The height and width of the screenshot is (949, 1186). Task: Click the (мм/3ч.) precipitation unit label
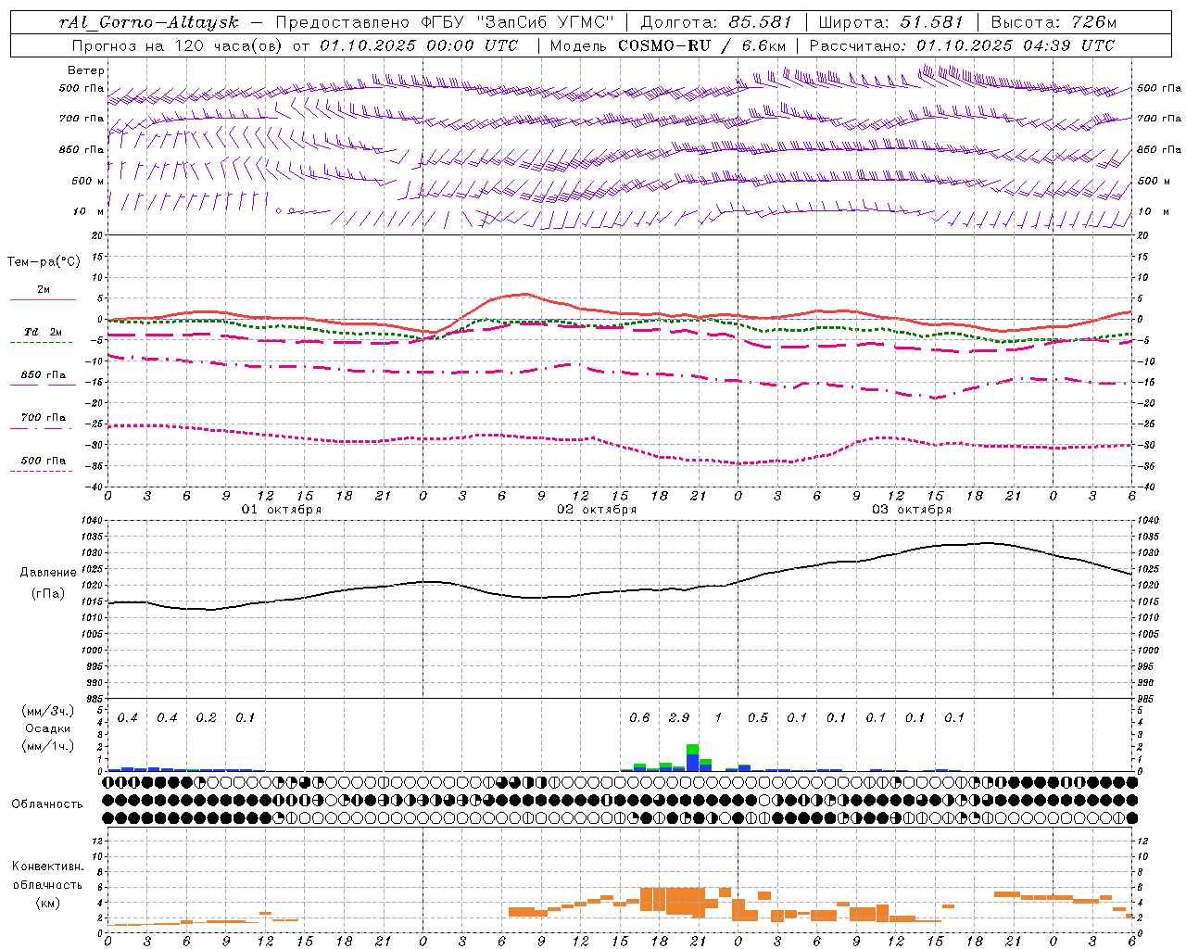tap(48, 711)
